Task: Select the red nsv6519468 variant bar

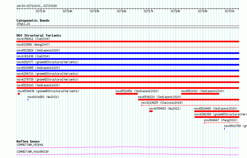Action: pyautogui.click(x=217, y=111)
